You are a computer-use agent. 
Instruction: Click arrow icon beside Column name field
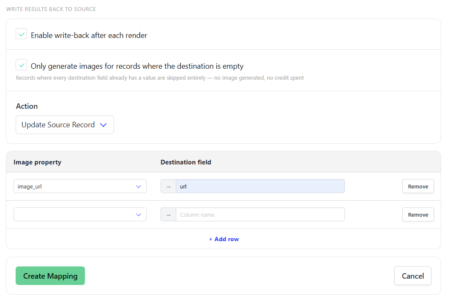click(x=169, y=215)
